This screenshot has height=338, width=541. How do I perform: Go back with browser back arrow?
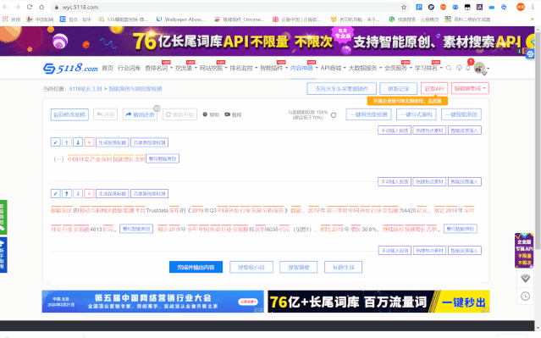pyautogui.click(x=6, y=7)
